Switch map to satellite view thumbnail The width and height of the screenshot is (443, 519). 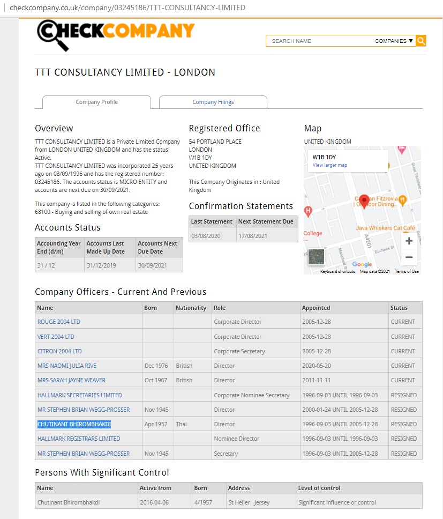(x=316, y=257)
